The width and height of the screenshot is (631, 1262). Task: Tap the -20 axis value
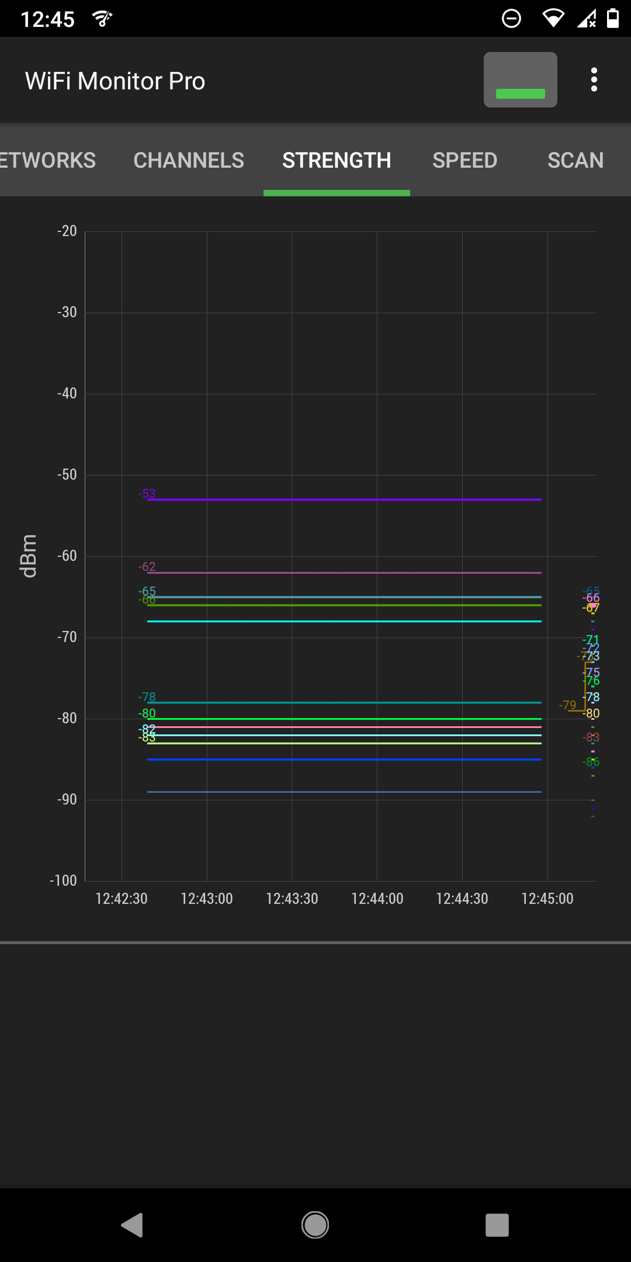click(x=67, y=231)
